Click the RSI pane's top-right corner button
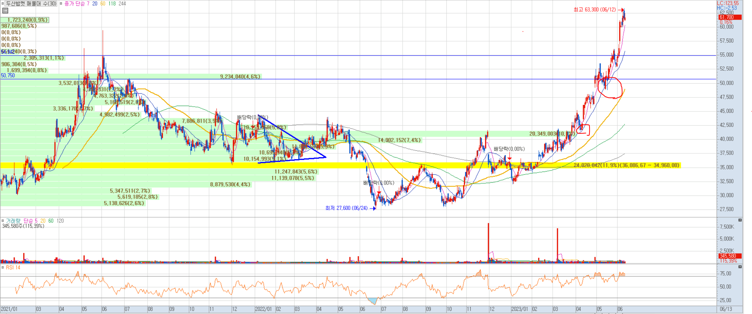The width and height of the screenshot is (752, 314). click(x=740, y=267)
